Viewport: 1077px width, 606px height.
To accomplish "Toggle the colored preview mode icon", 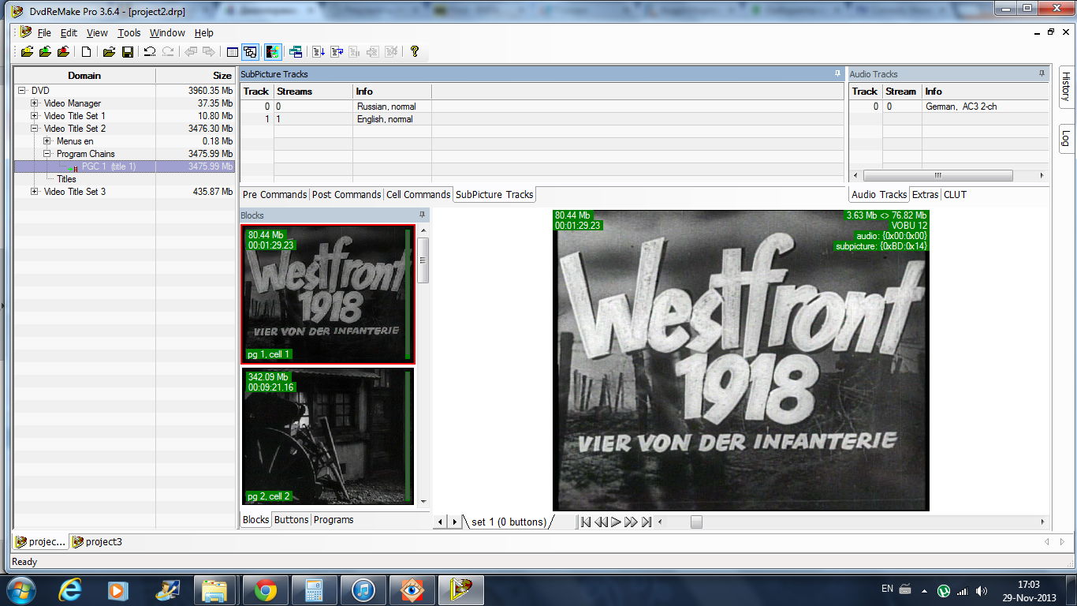I will (273, 52).
